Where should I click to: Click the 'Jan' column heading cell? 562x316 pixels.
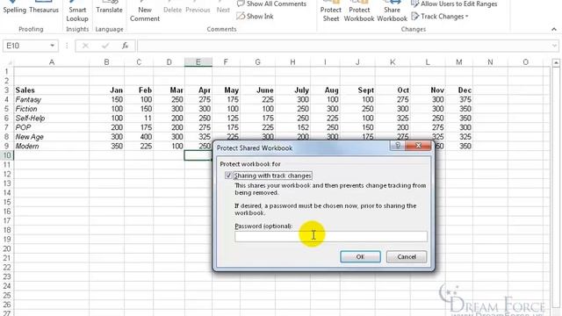(107, 90)
